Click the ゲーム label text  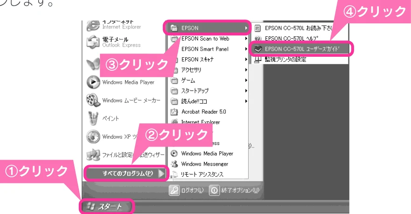[188, 80]
